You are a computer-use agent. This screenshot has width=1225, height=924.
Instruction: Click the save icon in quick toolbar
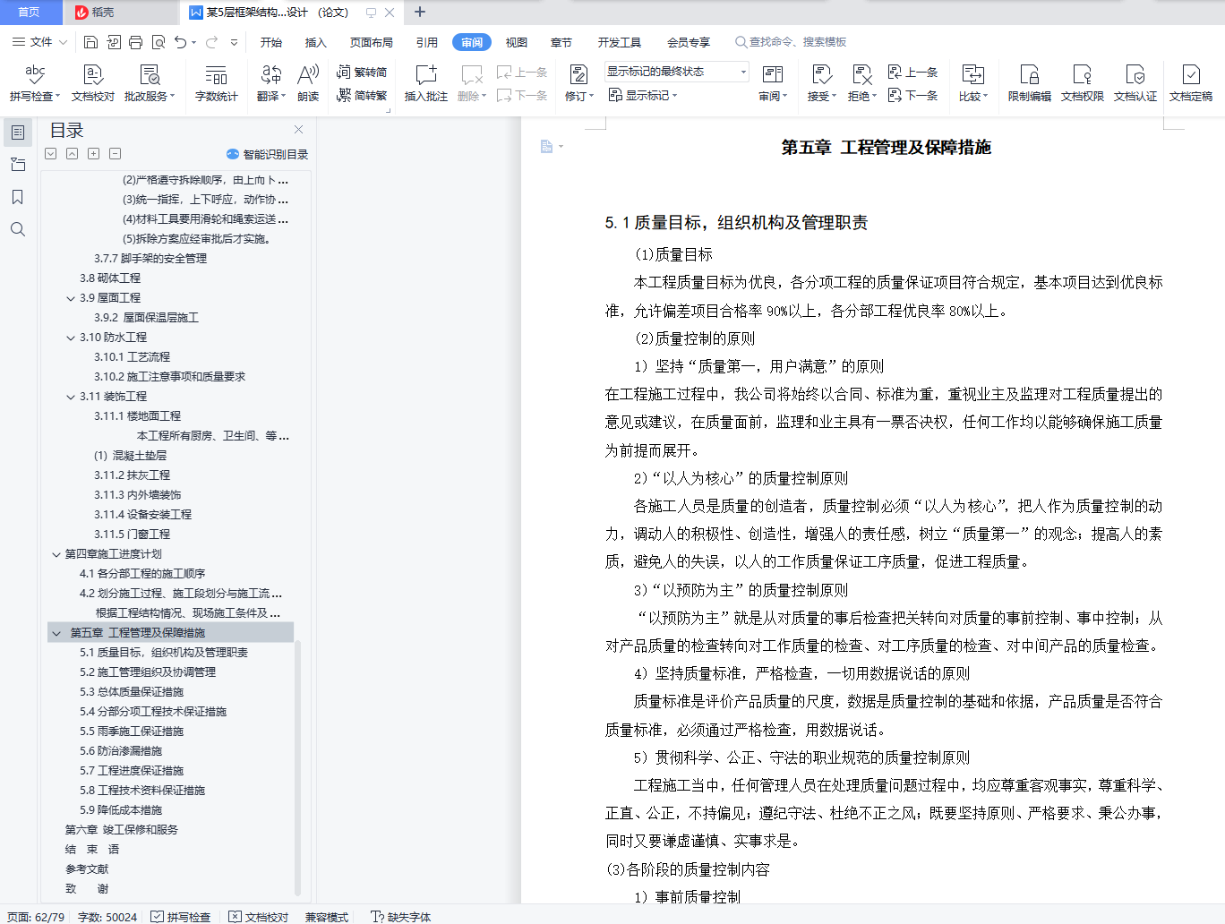[x=90, y=42]
